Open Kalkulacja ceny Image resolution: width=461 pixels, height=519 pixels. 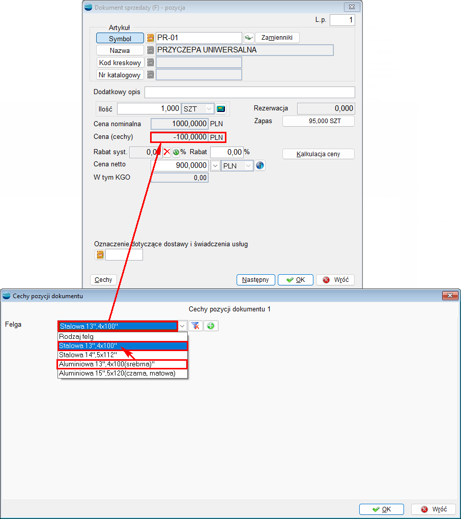coord(318,154)
